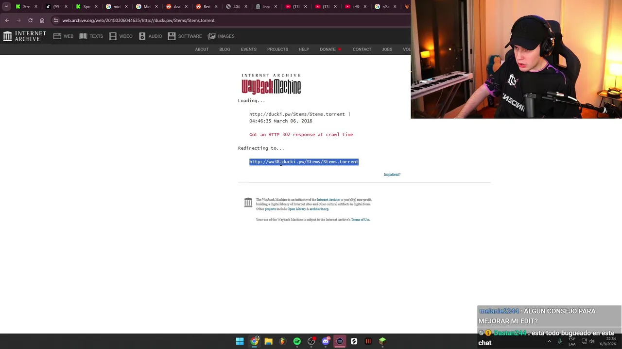Image resolution: width=622 pixels, height=349 pixels.
Task: Reload the Wayback Machine page
Action: point(30,20)
